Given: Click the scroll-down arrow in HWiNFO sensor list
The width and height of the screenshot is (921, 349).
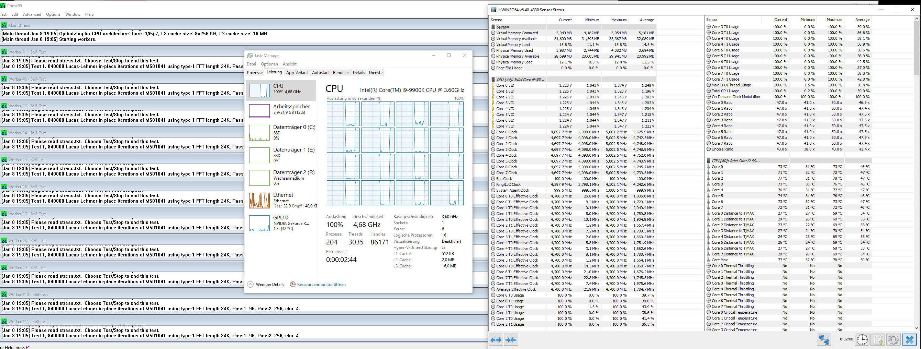Looking at the screenshot, I should [916, 328].
